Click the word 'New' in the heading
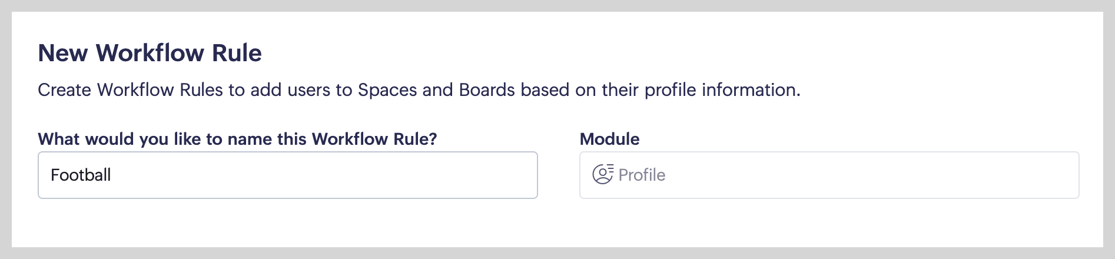1115x259 pixels. click(x=63, y=53)
